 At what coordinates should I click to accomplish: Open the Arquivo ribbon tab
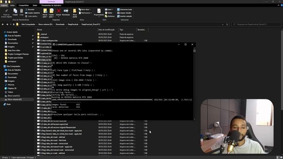point(4,5)
